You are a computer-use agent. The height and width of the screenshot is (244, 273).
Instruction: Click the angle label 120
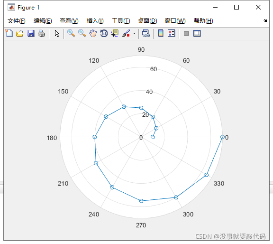[x=94, y=61]
